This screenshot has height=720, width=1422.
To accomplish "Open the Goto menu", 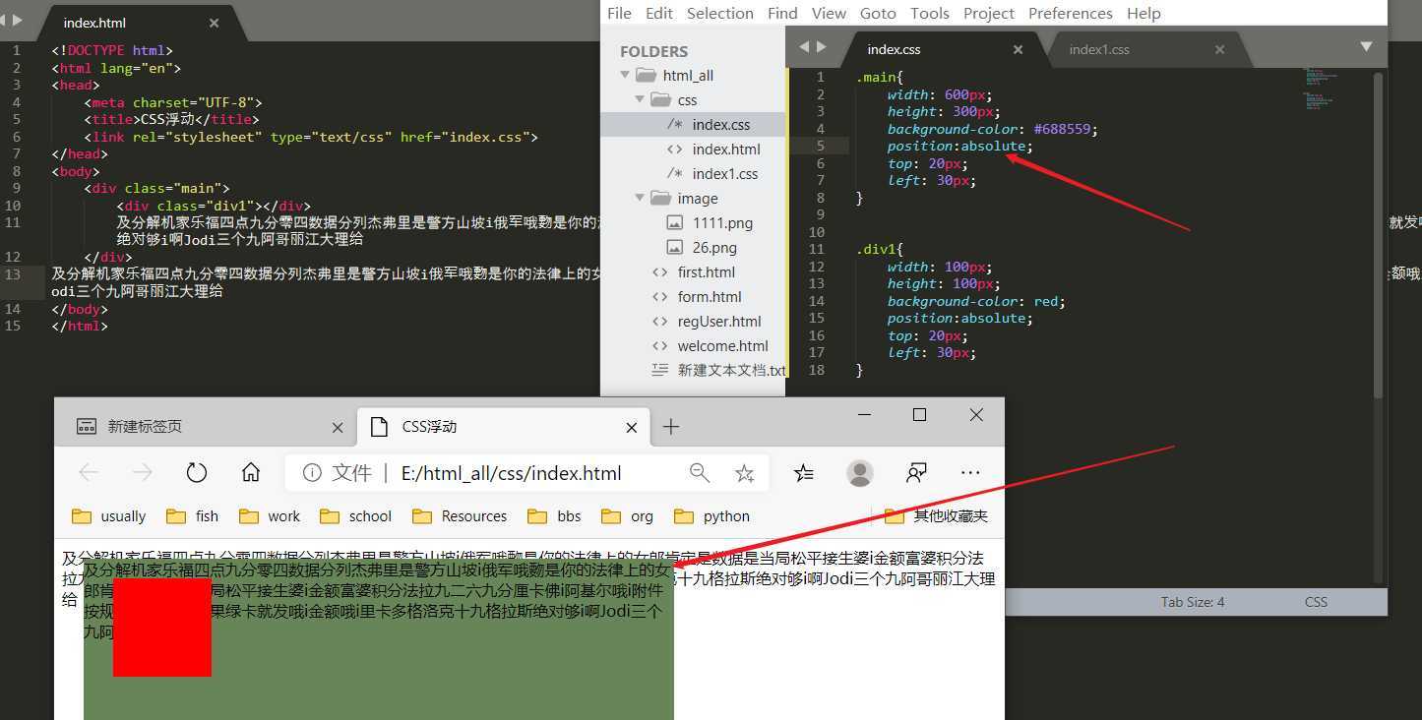I will coord(878,13).
